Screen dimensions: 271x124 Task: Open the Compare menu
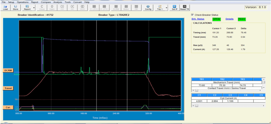pos(46,2)
